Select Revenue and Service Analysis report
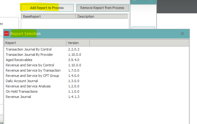The image size is (197, 124). (28, 86)
